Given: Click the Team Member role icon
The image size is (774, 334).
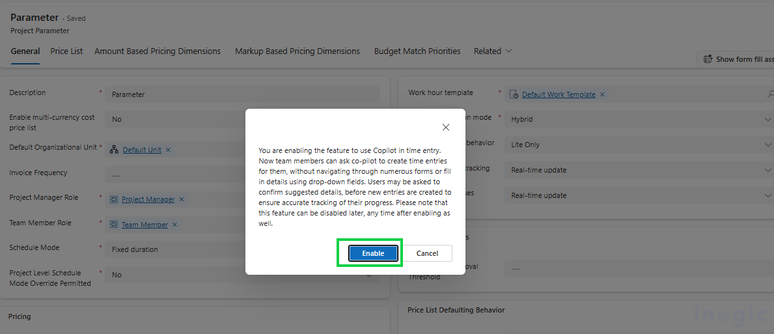Looking at the screenshot, I should tap(114, 225).
